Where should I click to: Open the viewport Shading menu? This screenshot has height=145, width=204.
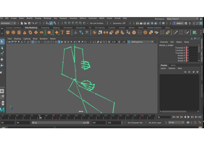pos(17,39)
